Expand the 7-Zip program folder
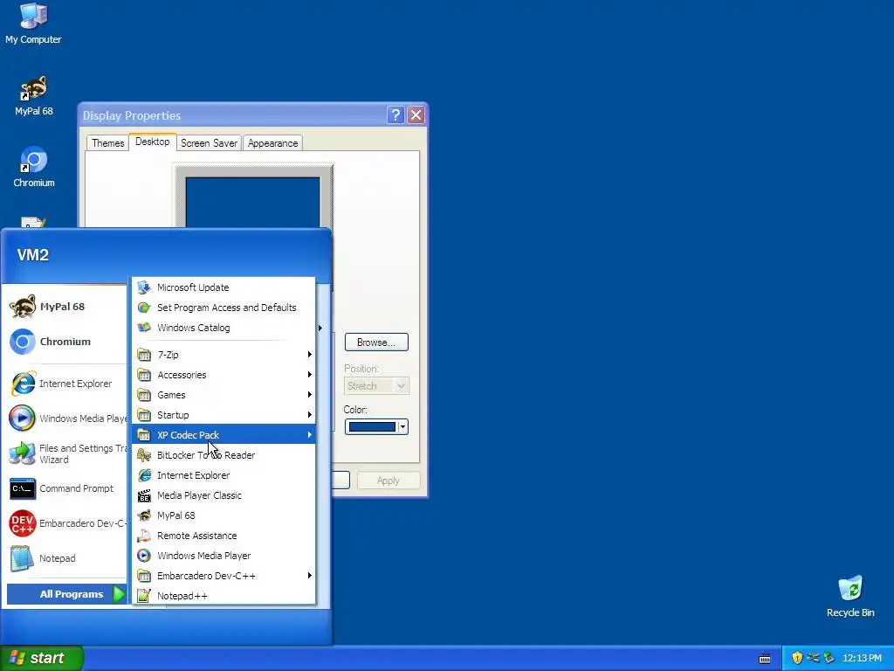The height and width of the screenshot is (671, 894). coord(223,355)
